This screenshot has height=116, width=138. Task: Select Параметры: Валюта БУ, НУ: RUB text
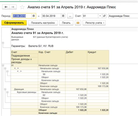[32, 46]
